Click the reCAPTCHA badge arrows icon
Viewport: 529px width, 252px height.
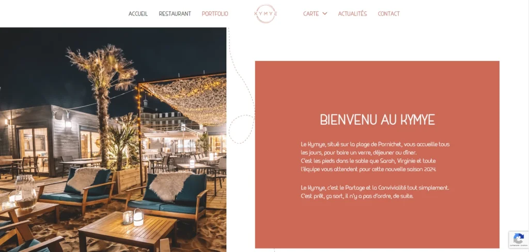pyautogui.click(x=519, y=239)
